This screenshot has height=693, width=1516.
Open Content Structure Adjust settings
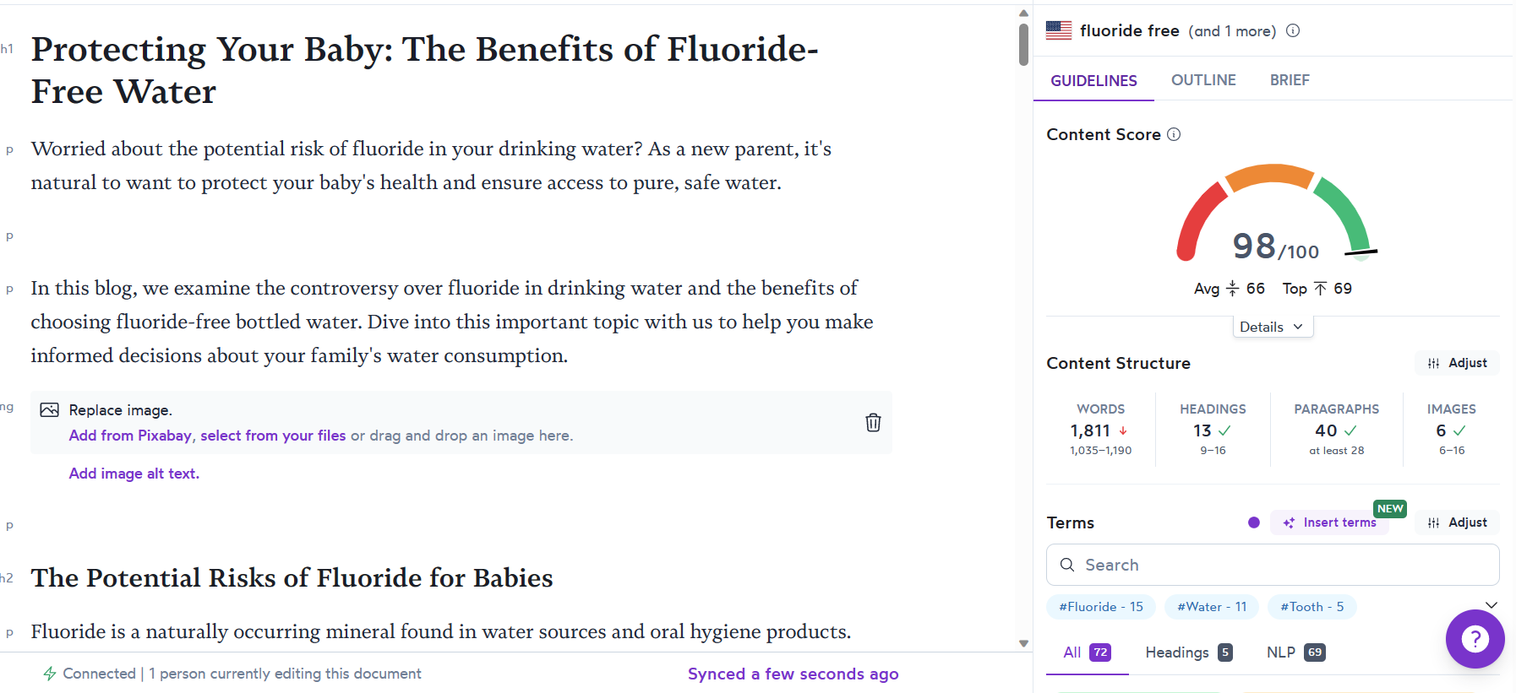coord(1458,363)
